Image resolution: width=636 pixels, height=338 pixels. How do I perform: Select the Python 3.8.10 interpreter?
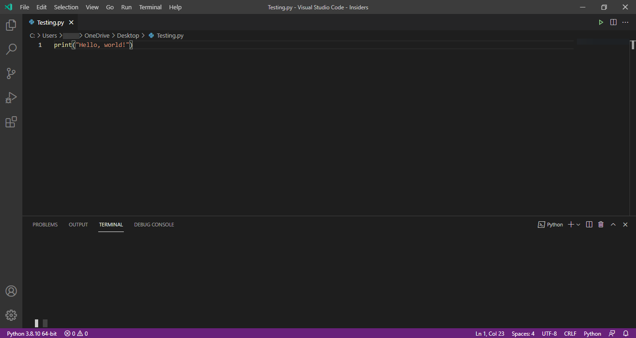(32, 333)
